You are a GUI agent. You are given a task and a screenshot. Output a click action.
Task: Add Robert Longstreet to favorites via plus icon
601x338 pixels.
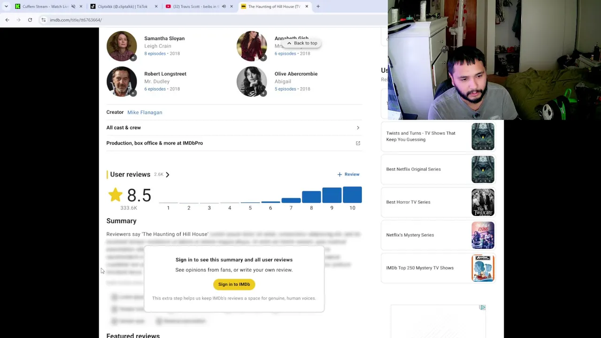[133, 93]
